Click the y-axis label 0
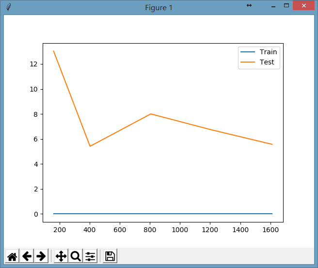Viewport: 318px width, 268px height. (36, 214)
